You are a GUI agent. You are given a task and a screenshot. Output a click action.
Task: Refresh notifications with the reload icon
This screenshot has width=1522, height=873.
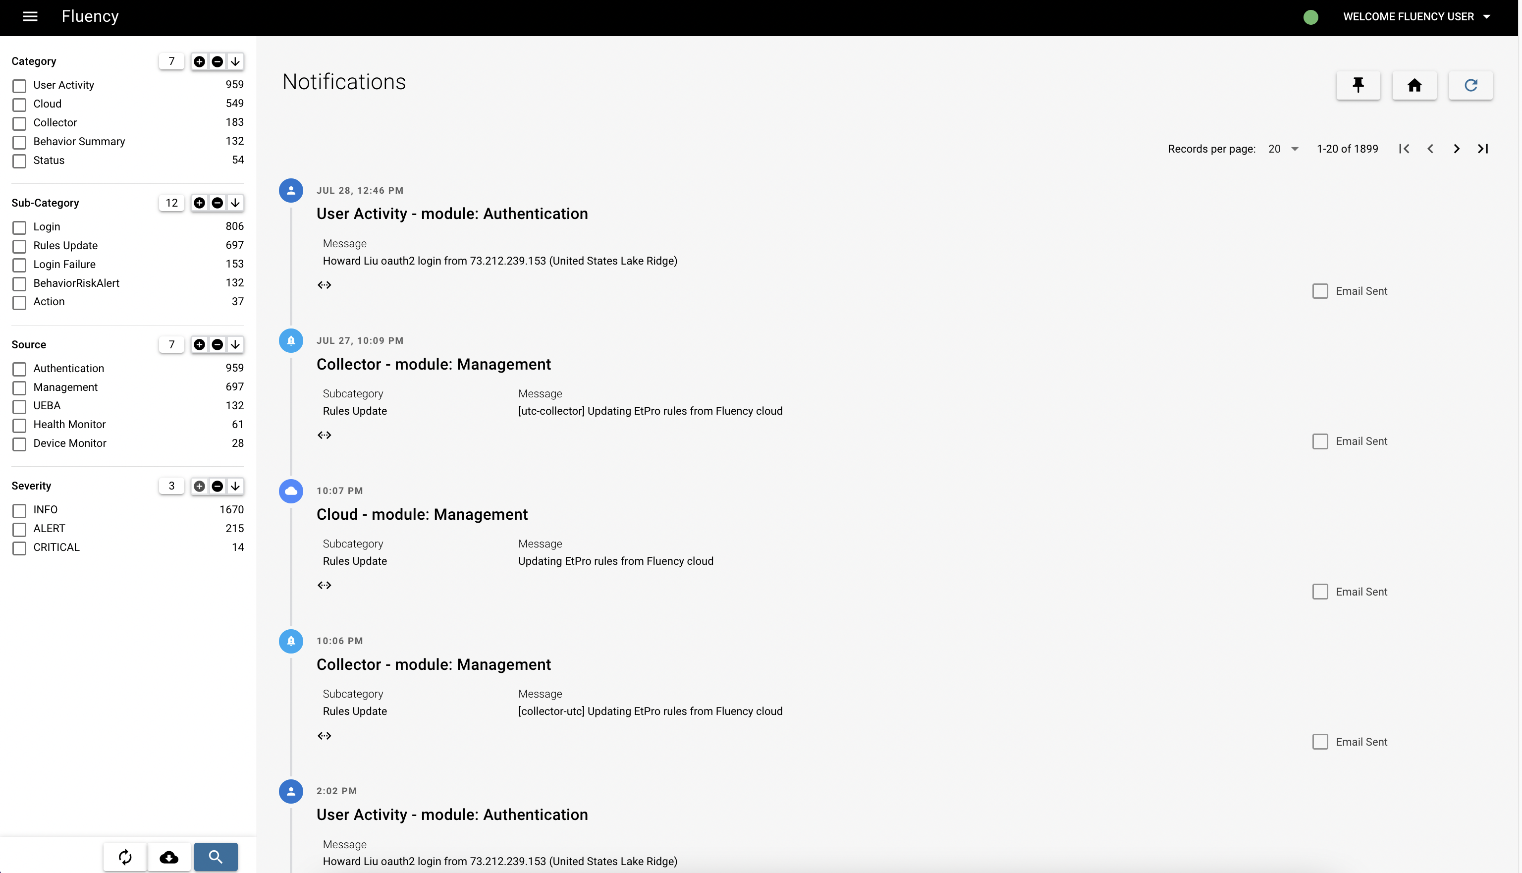coord(1470,85)
